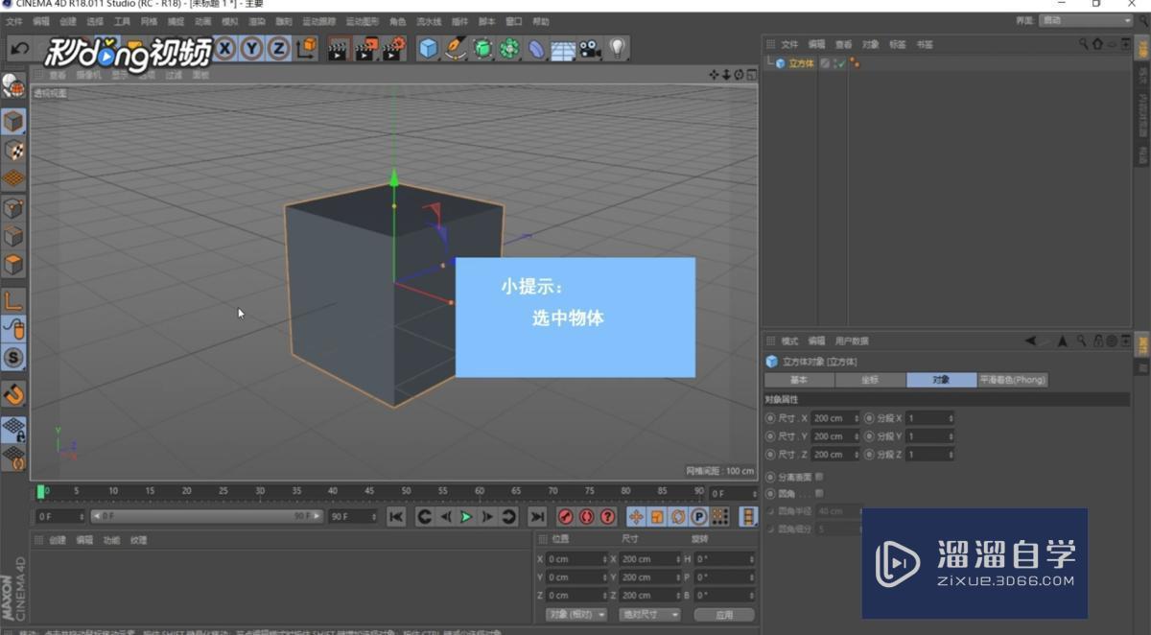The image size is (1151, 635).
Task: Select the Camera icon in the top toolbar
Action: coord(591,48)
